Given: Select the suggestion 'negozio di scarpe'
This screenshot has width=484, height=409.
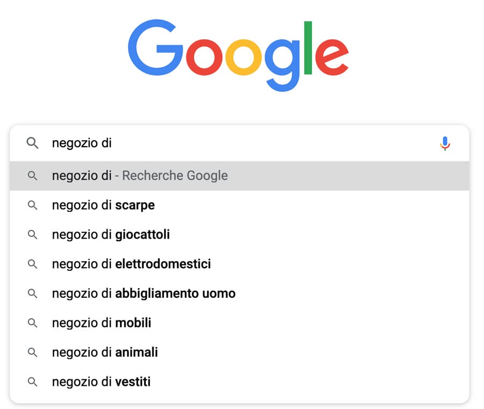Looking at the screenshot, I should point(103,205).
